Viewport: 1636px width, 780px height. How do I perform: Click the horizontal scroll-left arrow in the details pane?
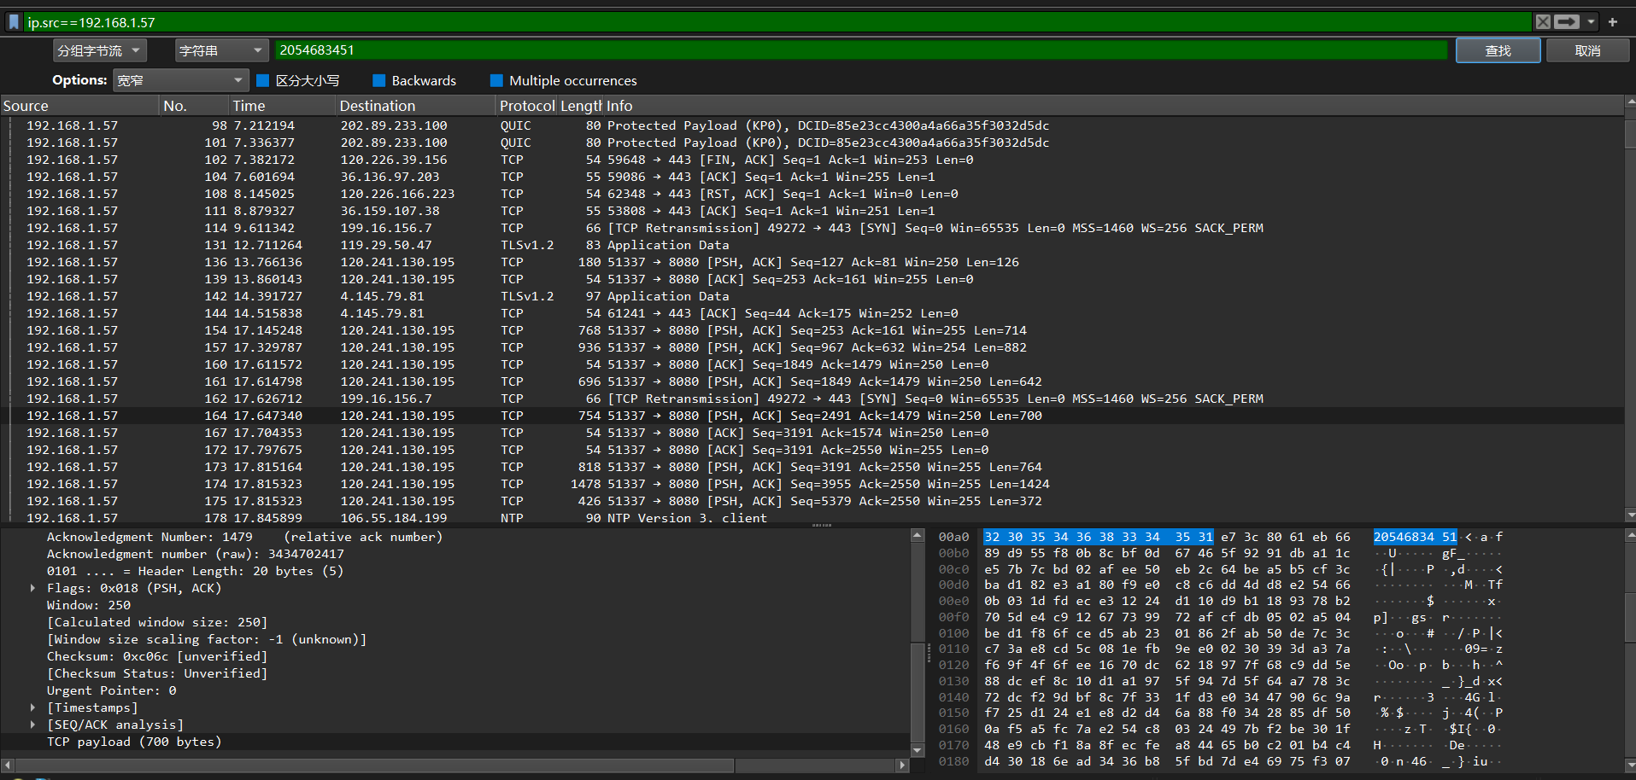[x=8, y=765]
